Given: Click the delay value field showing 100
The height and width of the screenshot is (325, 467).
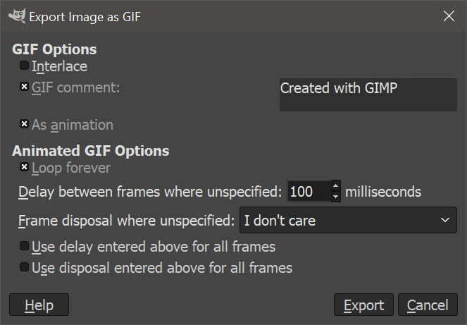Looking at the screenshot, I should click(x=309, y=191).
